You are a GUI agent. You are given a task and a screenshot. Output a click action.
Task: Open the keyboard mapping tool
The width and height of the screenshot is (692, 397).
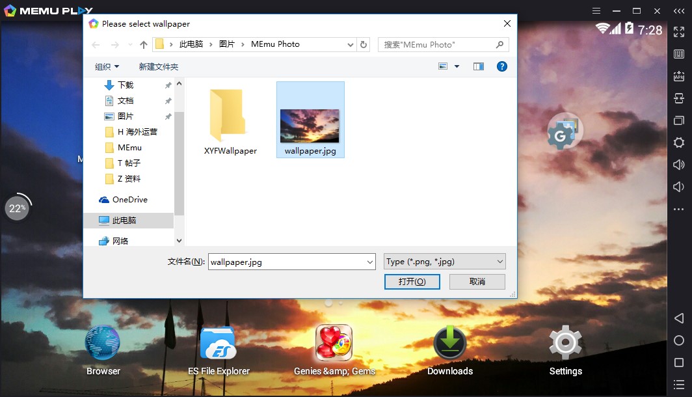point(678,54)
